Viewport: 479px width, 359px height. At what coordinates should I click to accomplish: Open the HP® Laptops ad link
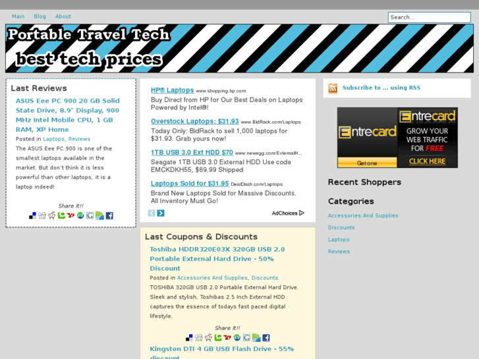(172, 90)
